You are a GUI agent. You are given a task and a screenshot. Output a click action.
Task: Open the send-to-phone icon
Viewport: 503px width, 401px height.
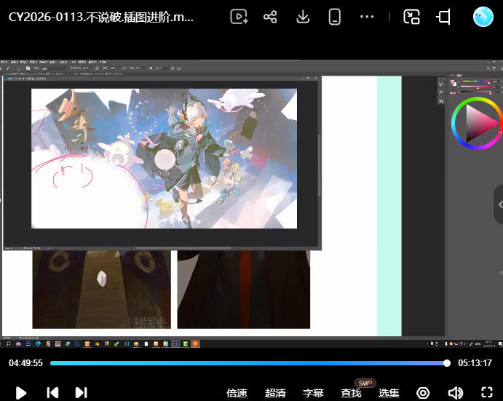(x=335, y=17)
